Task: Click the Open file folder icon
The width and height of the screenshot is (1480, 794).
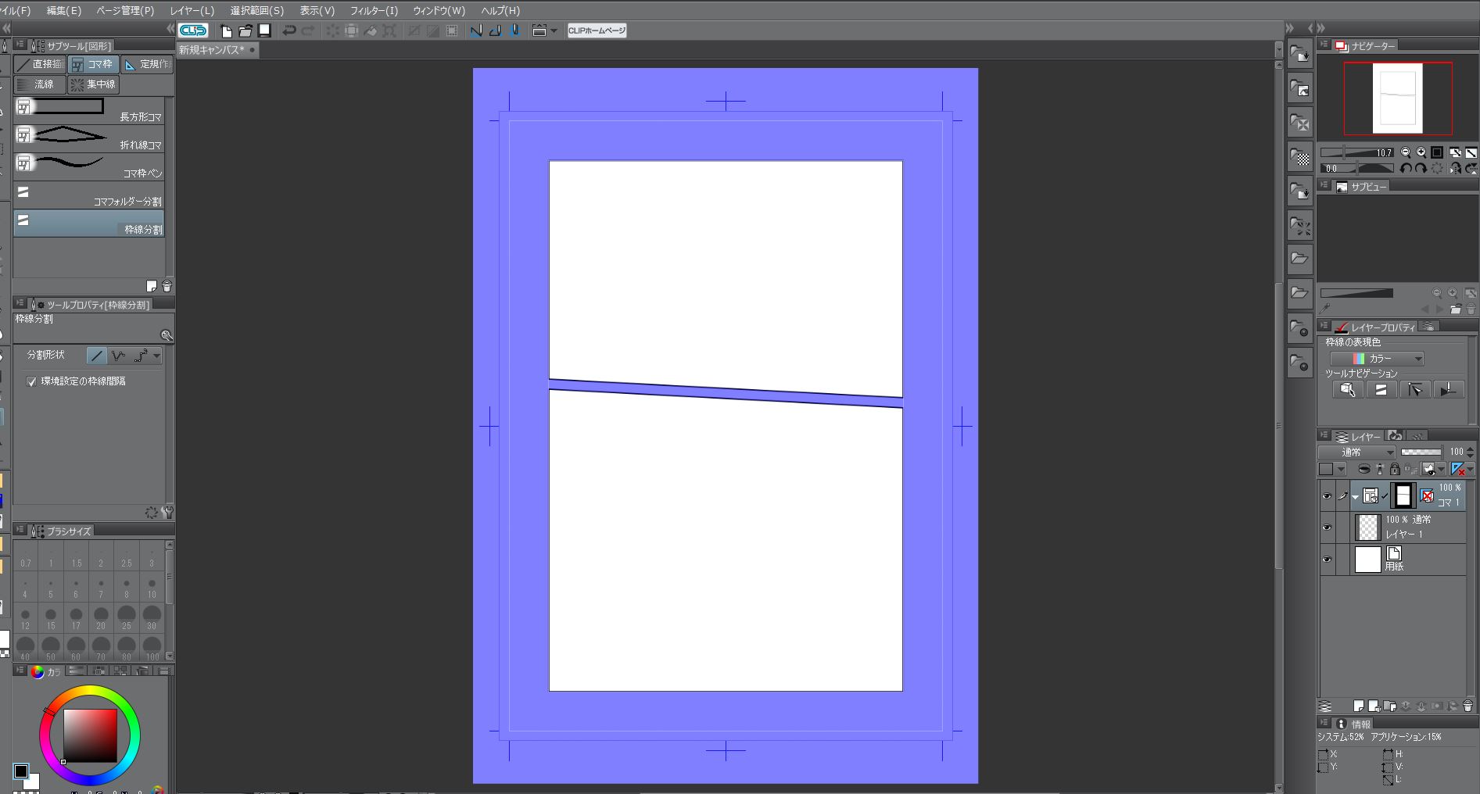Action: click(x=245, y=30)
